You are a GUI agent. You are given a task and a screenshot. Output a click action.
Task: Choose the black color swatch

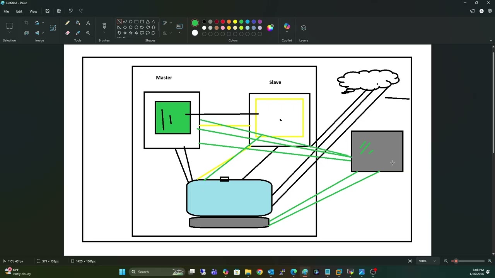204,22
